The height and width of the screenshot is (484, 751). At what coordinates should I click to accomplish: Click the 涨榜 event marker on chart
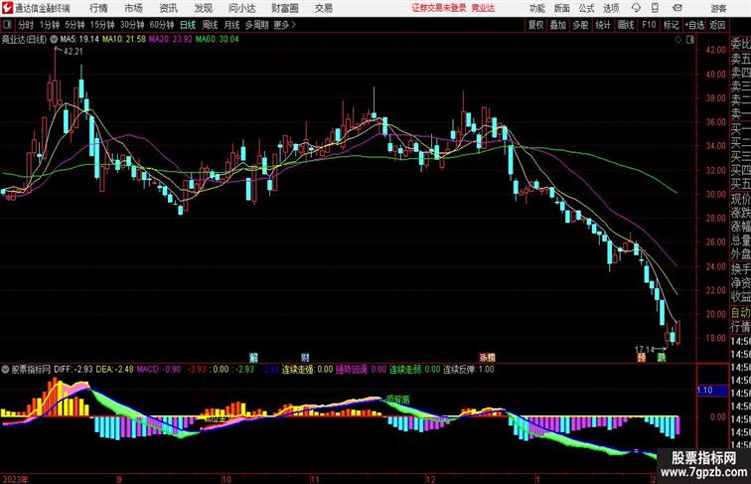[x=488, y=357]
